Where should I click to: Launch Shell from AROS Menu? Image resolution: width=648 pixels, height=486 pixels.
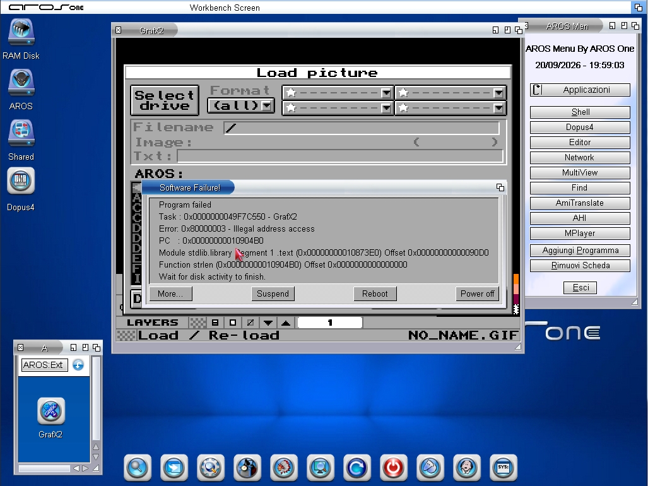(580, 112)
